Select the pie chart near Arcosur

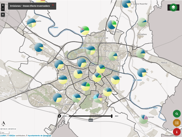[57, 98]
